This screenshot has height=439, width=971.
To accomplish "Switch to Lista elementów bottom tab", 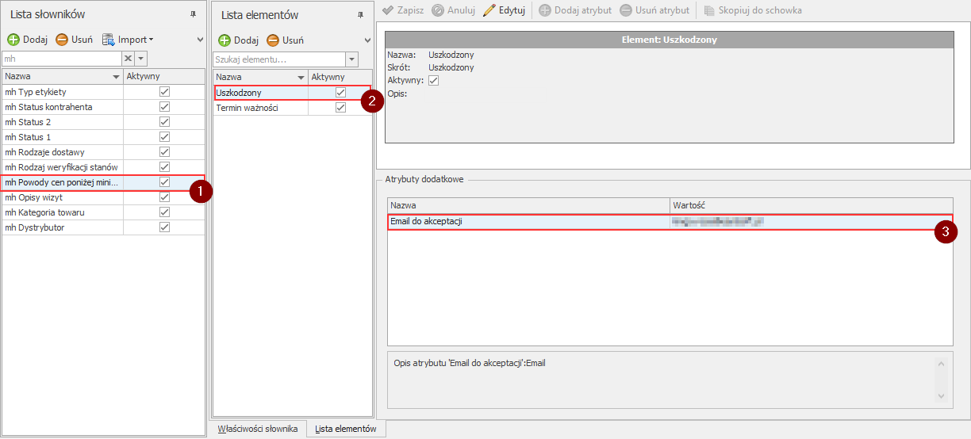I will coord(345,429).
